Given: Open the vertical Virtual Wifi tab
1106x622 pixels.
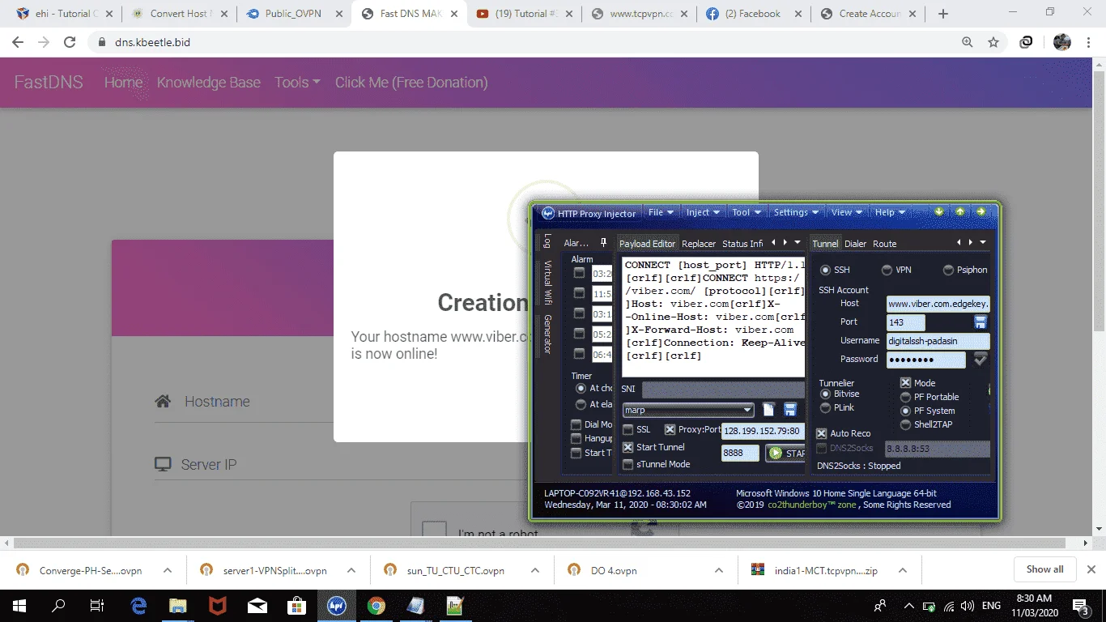Looking at the screenshot, I should (547, 282).
